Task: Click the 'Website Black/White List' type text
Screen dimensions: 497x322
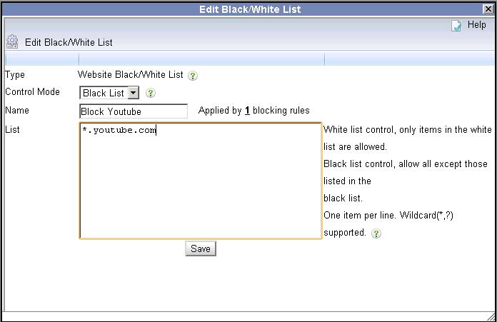Action: pos(130,74)
